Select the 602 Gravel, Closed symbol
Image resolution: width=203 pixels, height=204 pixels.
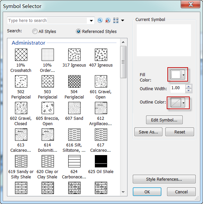coord(21,108)
